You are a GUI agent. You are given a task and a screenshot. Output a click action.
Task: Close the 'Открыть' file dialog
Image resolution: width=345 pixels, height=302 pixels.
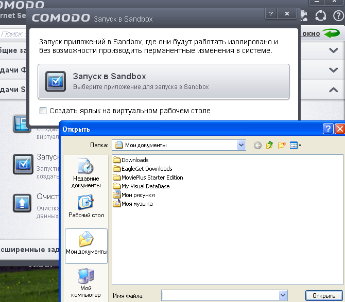tap(340, 129)
